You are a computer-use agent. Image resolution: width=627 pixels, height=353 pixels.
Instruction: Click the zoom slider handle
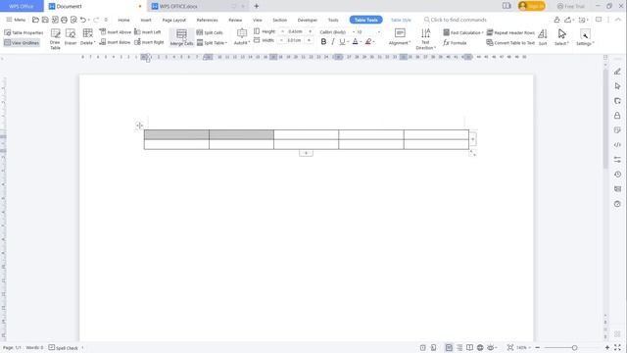coord(575,347)
